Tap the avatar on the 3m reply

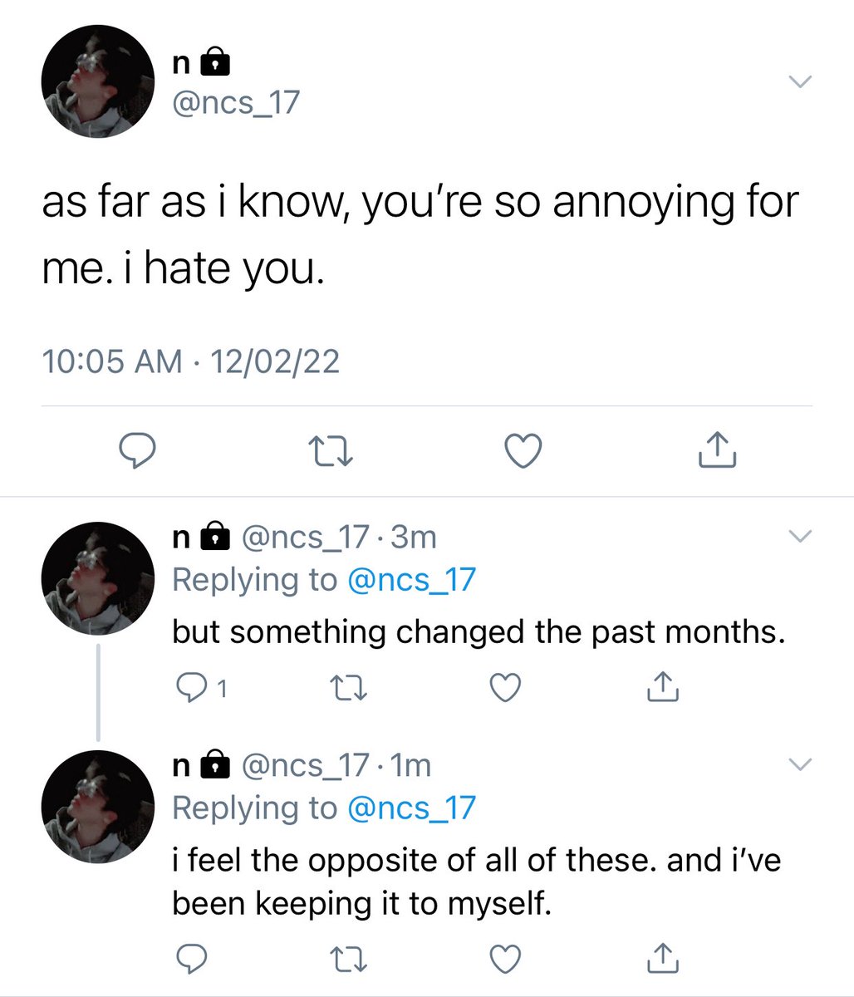[x=99, y=578]
